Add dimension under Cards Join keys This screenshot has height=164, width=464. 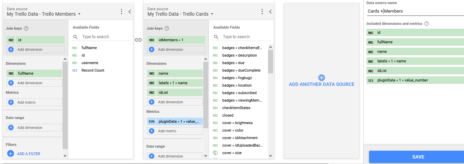pos(176,49)
